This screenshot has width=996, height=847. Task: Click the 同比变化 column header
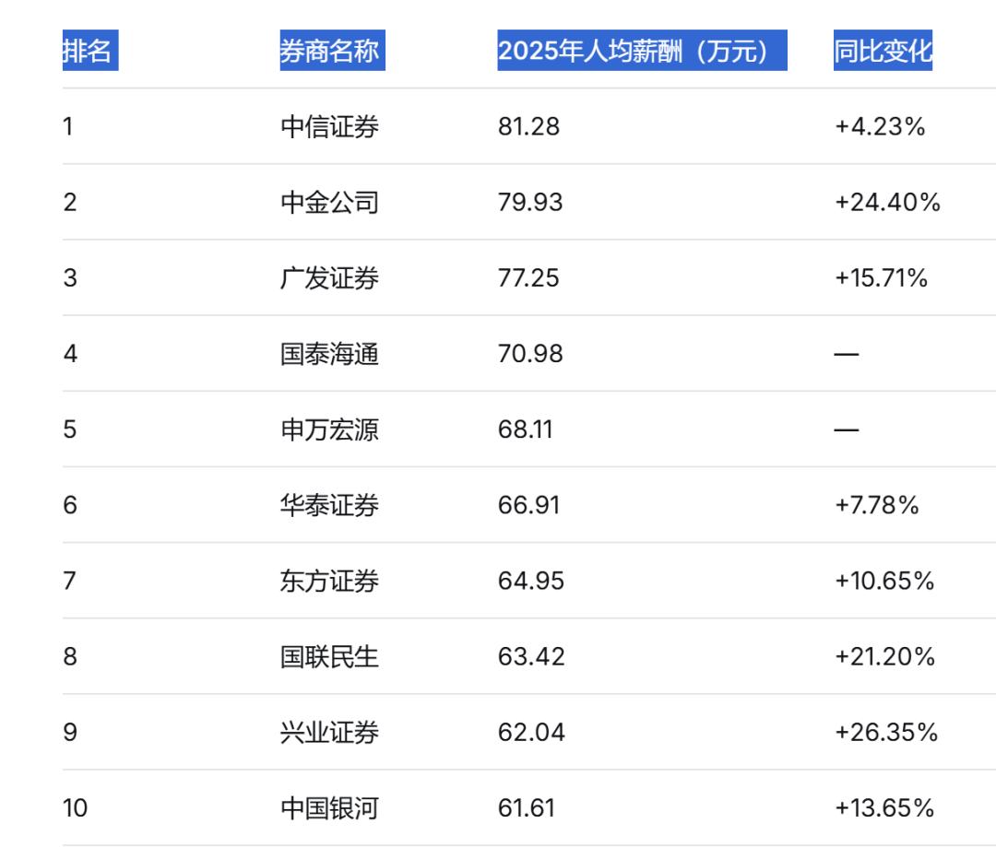883,51
